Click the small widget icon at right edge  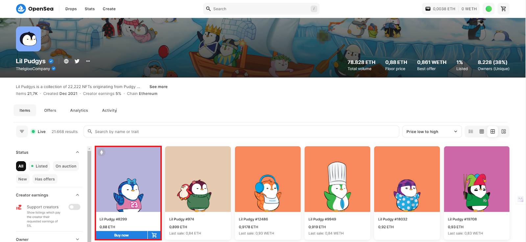520,199
